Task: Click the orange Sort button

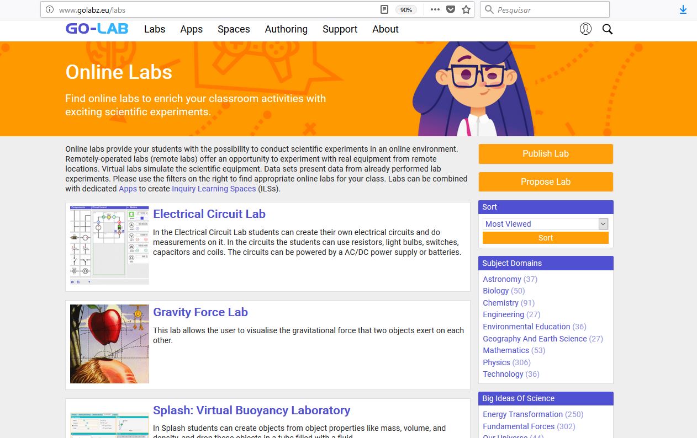Action: 545,238
